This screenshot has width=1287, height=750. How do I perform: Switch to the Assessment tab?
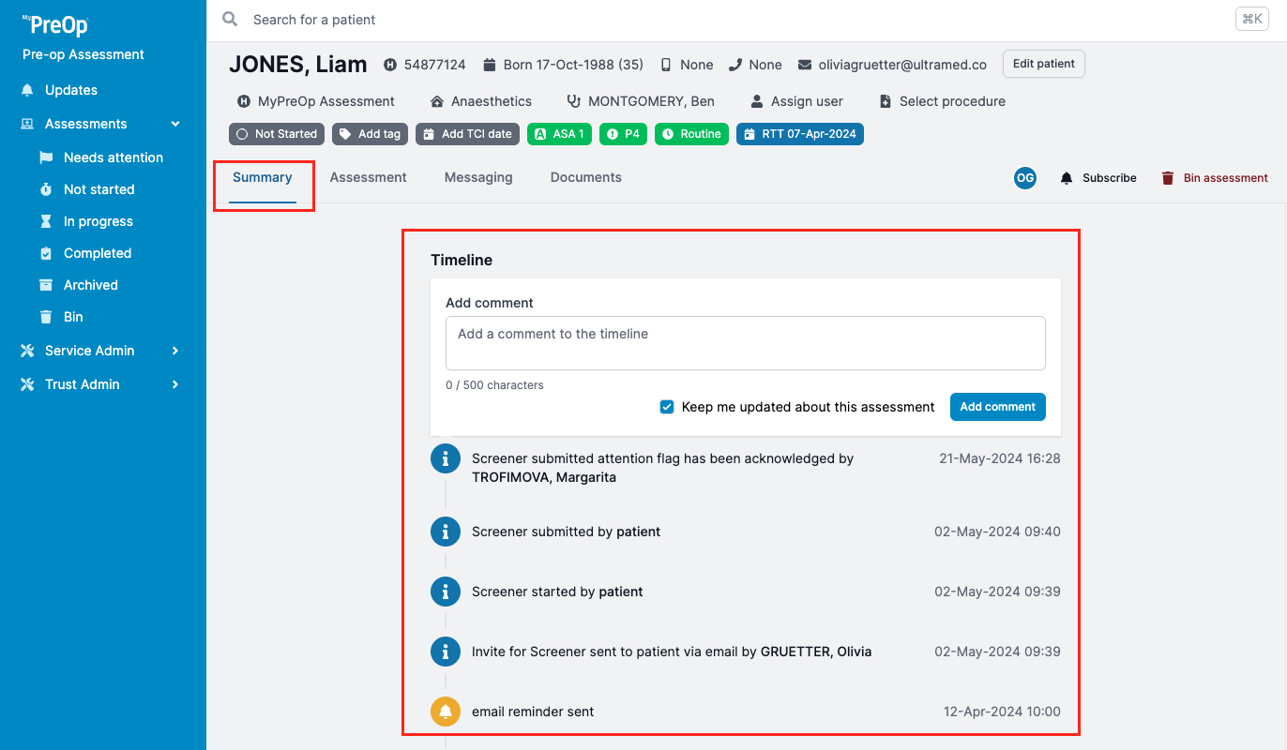369,177
